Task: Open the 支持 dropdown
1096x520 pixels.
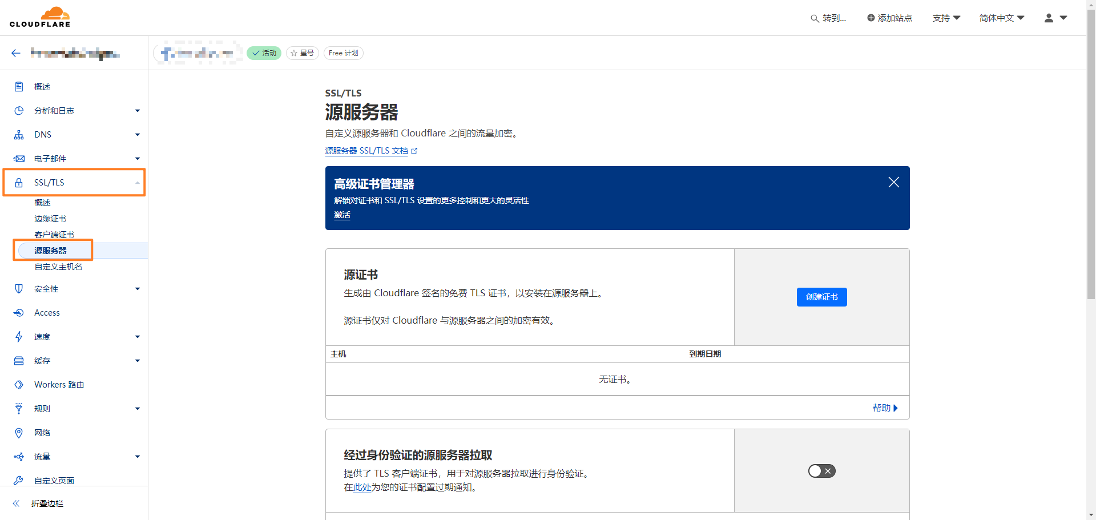Action: click(946, 18)
